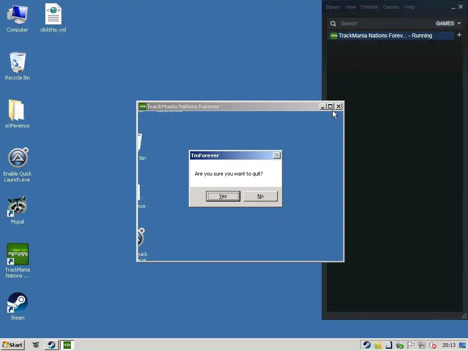Select the clickthis.xml file icon
Screen dimensions: 468x351
[x=53, y=18]
